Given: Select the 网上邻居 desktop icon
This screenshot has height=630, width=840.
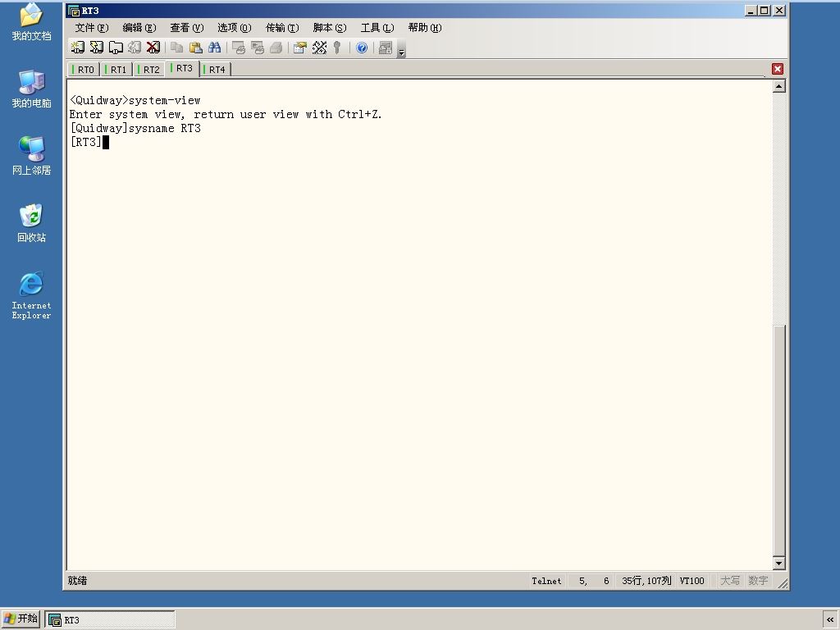Looking at the screenshot, I should (x=32, y=156).
